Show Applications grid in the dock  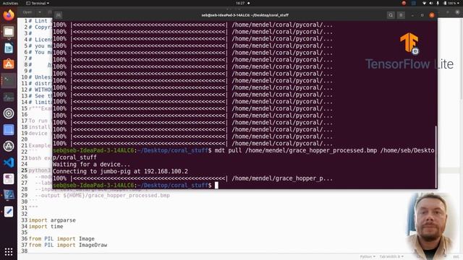[x=9, y=252]
